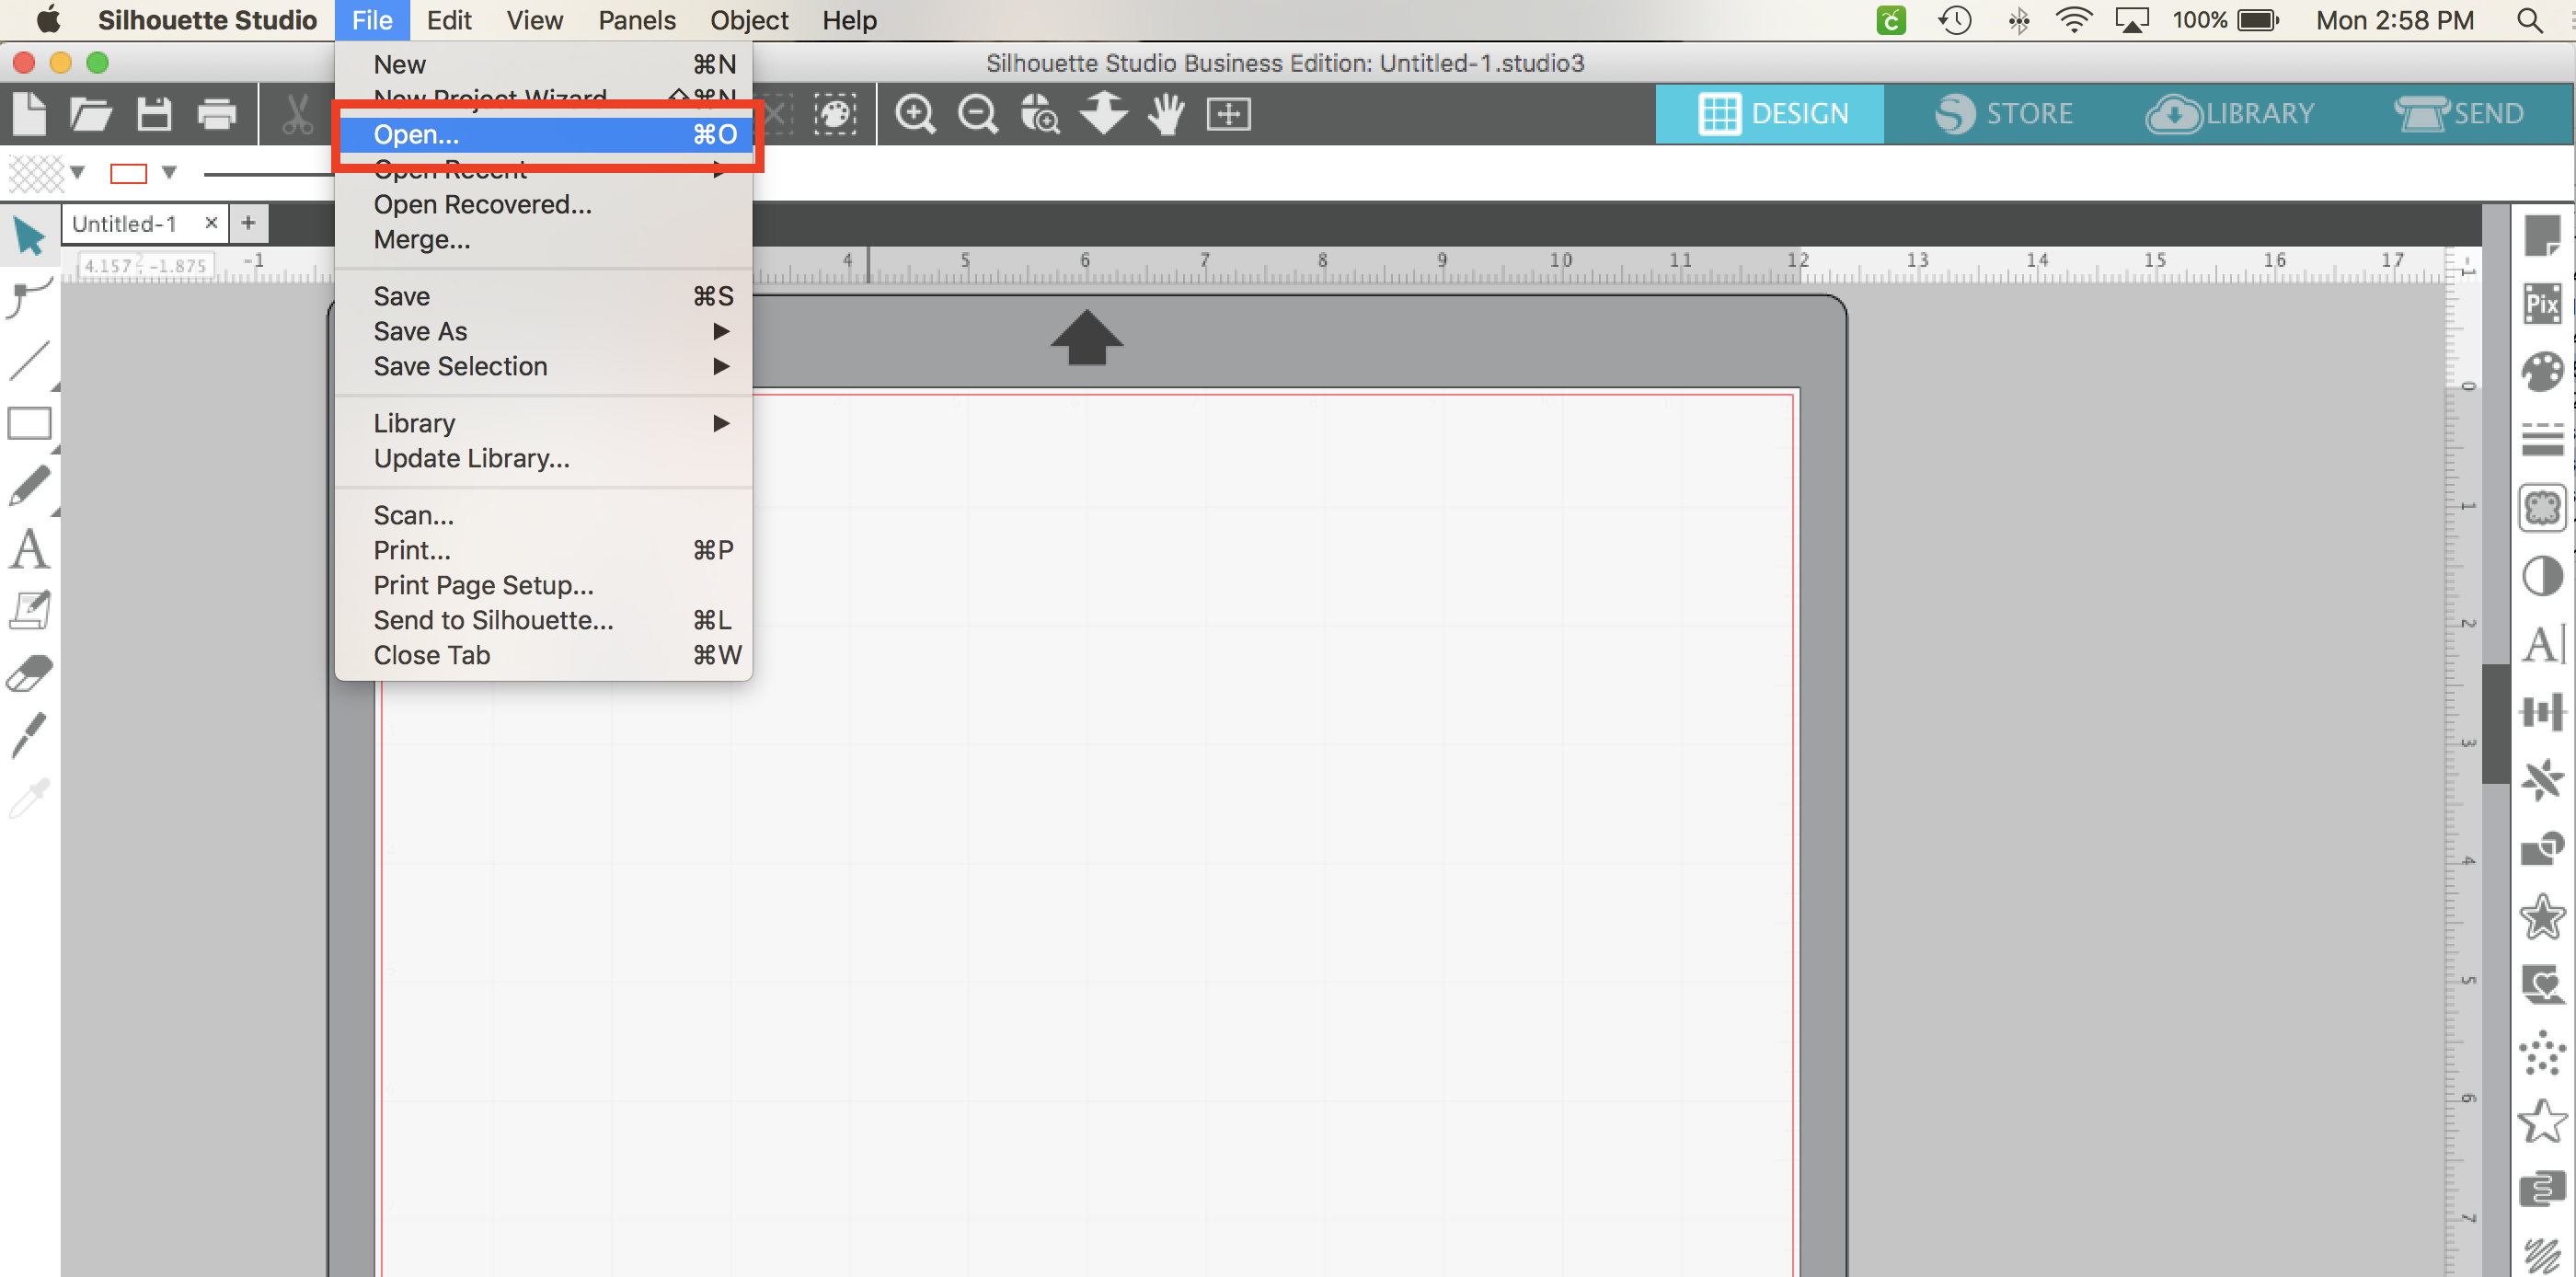Choose Merge... from File menu
The height and width of the screenshot is (1277, 2576).
[x=421, y=239]
